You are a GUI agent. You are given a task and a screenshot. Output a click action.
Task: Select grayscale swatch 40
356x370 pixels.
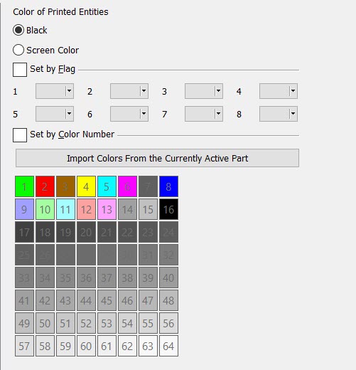coord(168,277)
